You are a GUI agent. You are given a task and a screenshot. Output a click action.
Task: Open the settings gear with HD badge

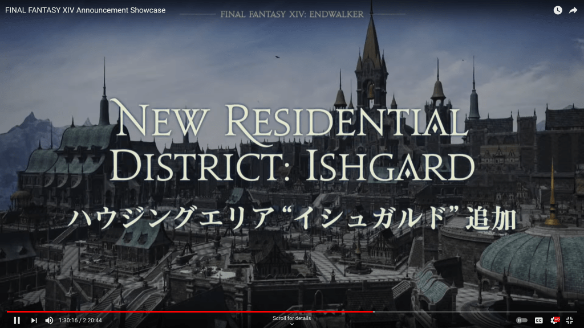(x=554, y=320)
